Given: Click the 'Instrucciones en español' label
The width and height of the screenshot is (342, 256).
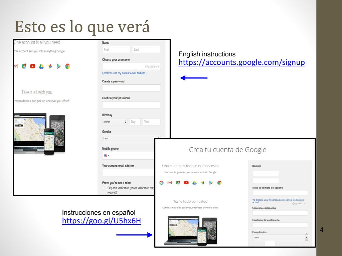Looking at the screenshot, I should [99, 212].
